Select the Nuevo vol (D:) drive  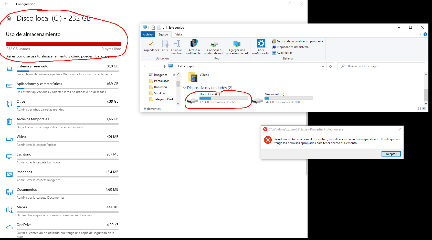point(282,98)
